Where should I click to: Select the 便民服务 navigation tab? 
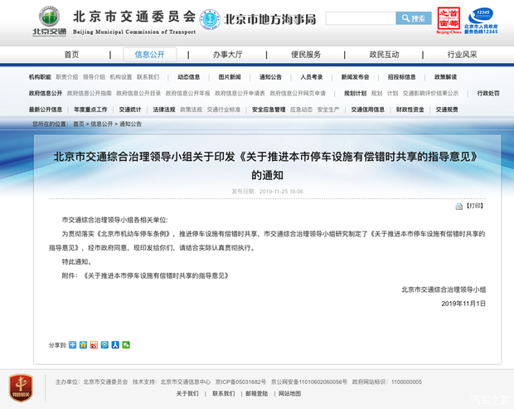(x=305, y=55)
